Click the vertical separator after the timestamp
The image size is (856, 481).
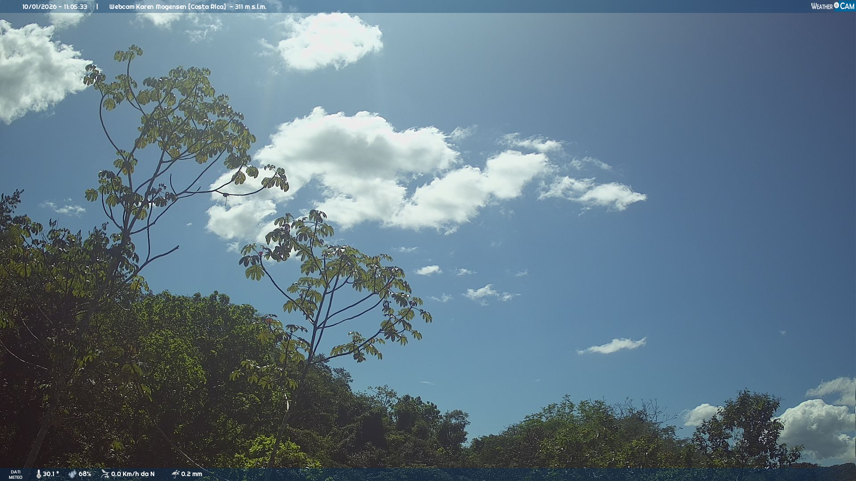[x=97, y=7]
